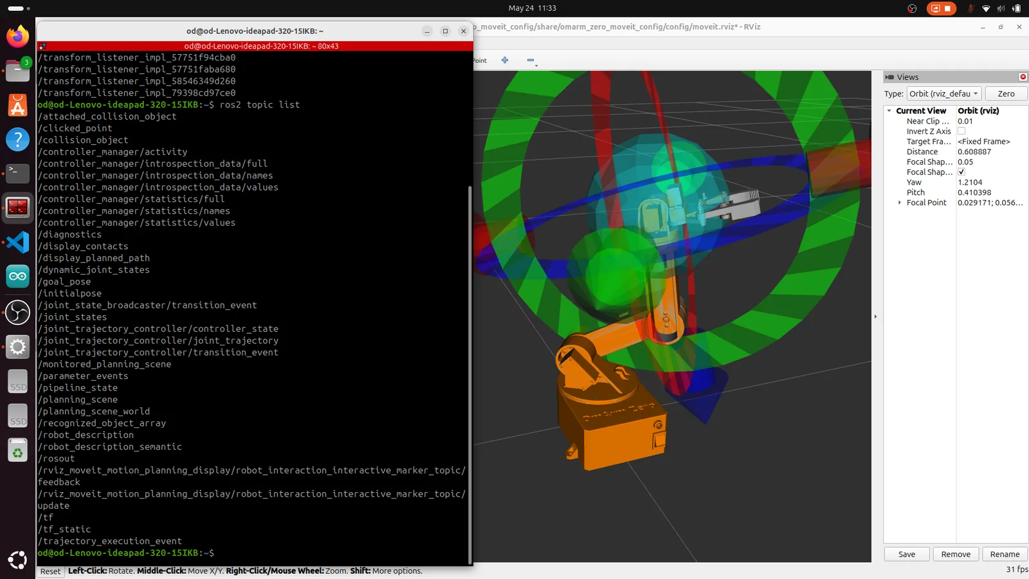Click the RViz remove tool minus icon
This screenshot has height=579, width=1029.
pyautogui.click(x=531, y=60)
